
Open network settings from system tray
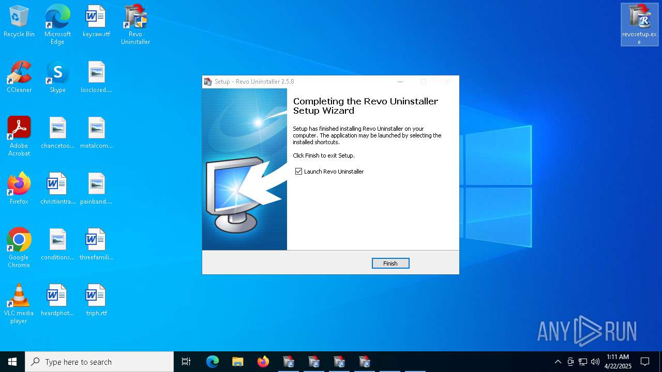583,362
